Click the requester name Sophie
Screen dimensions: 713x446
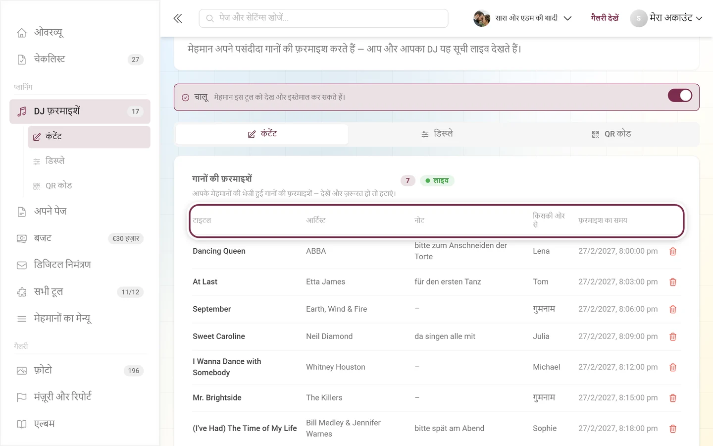[x=545, y=429]
